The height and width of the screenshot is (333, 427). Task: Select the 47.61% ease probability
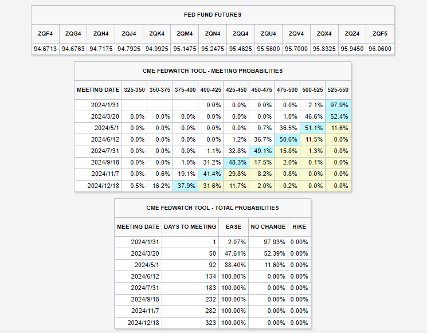pos(235,253)
